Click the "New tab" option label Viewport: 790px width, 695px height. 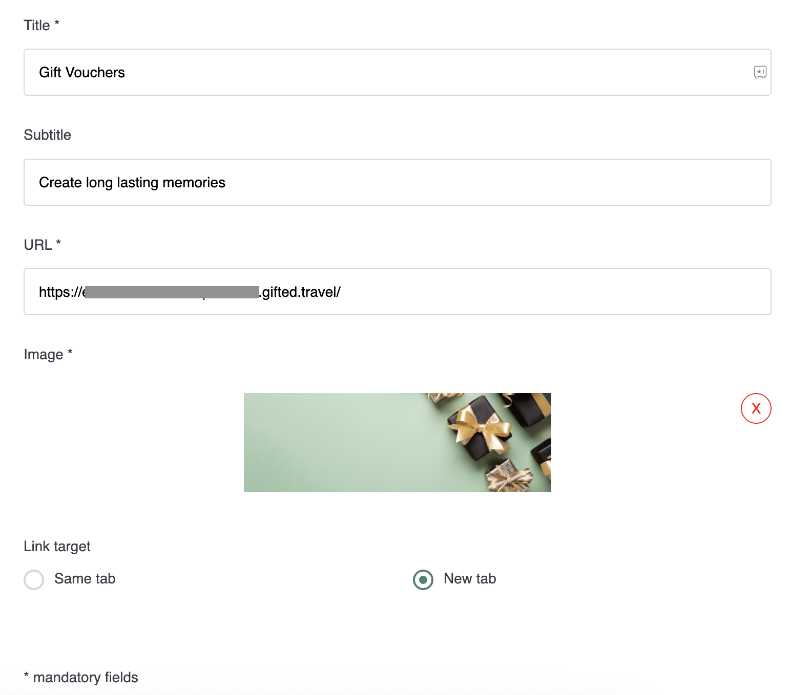pyautogui.click(x=470, y=579)
